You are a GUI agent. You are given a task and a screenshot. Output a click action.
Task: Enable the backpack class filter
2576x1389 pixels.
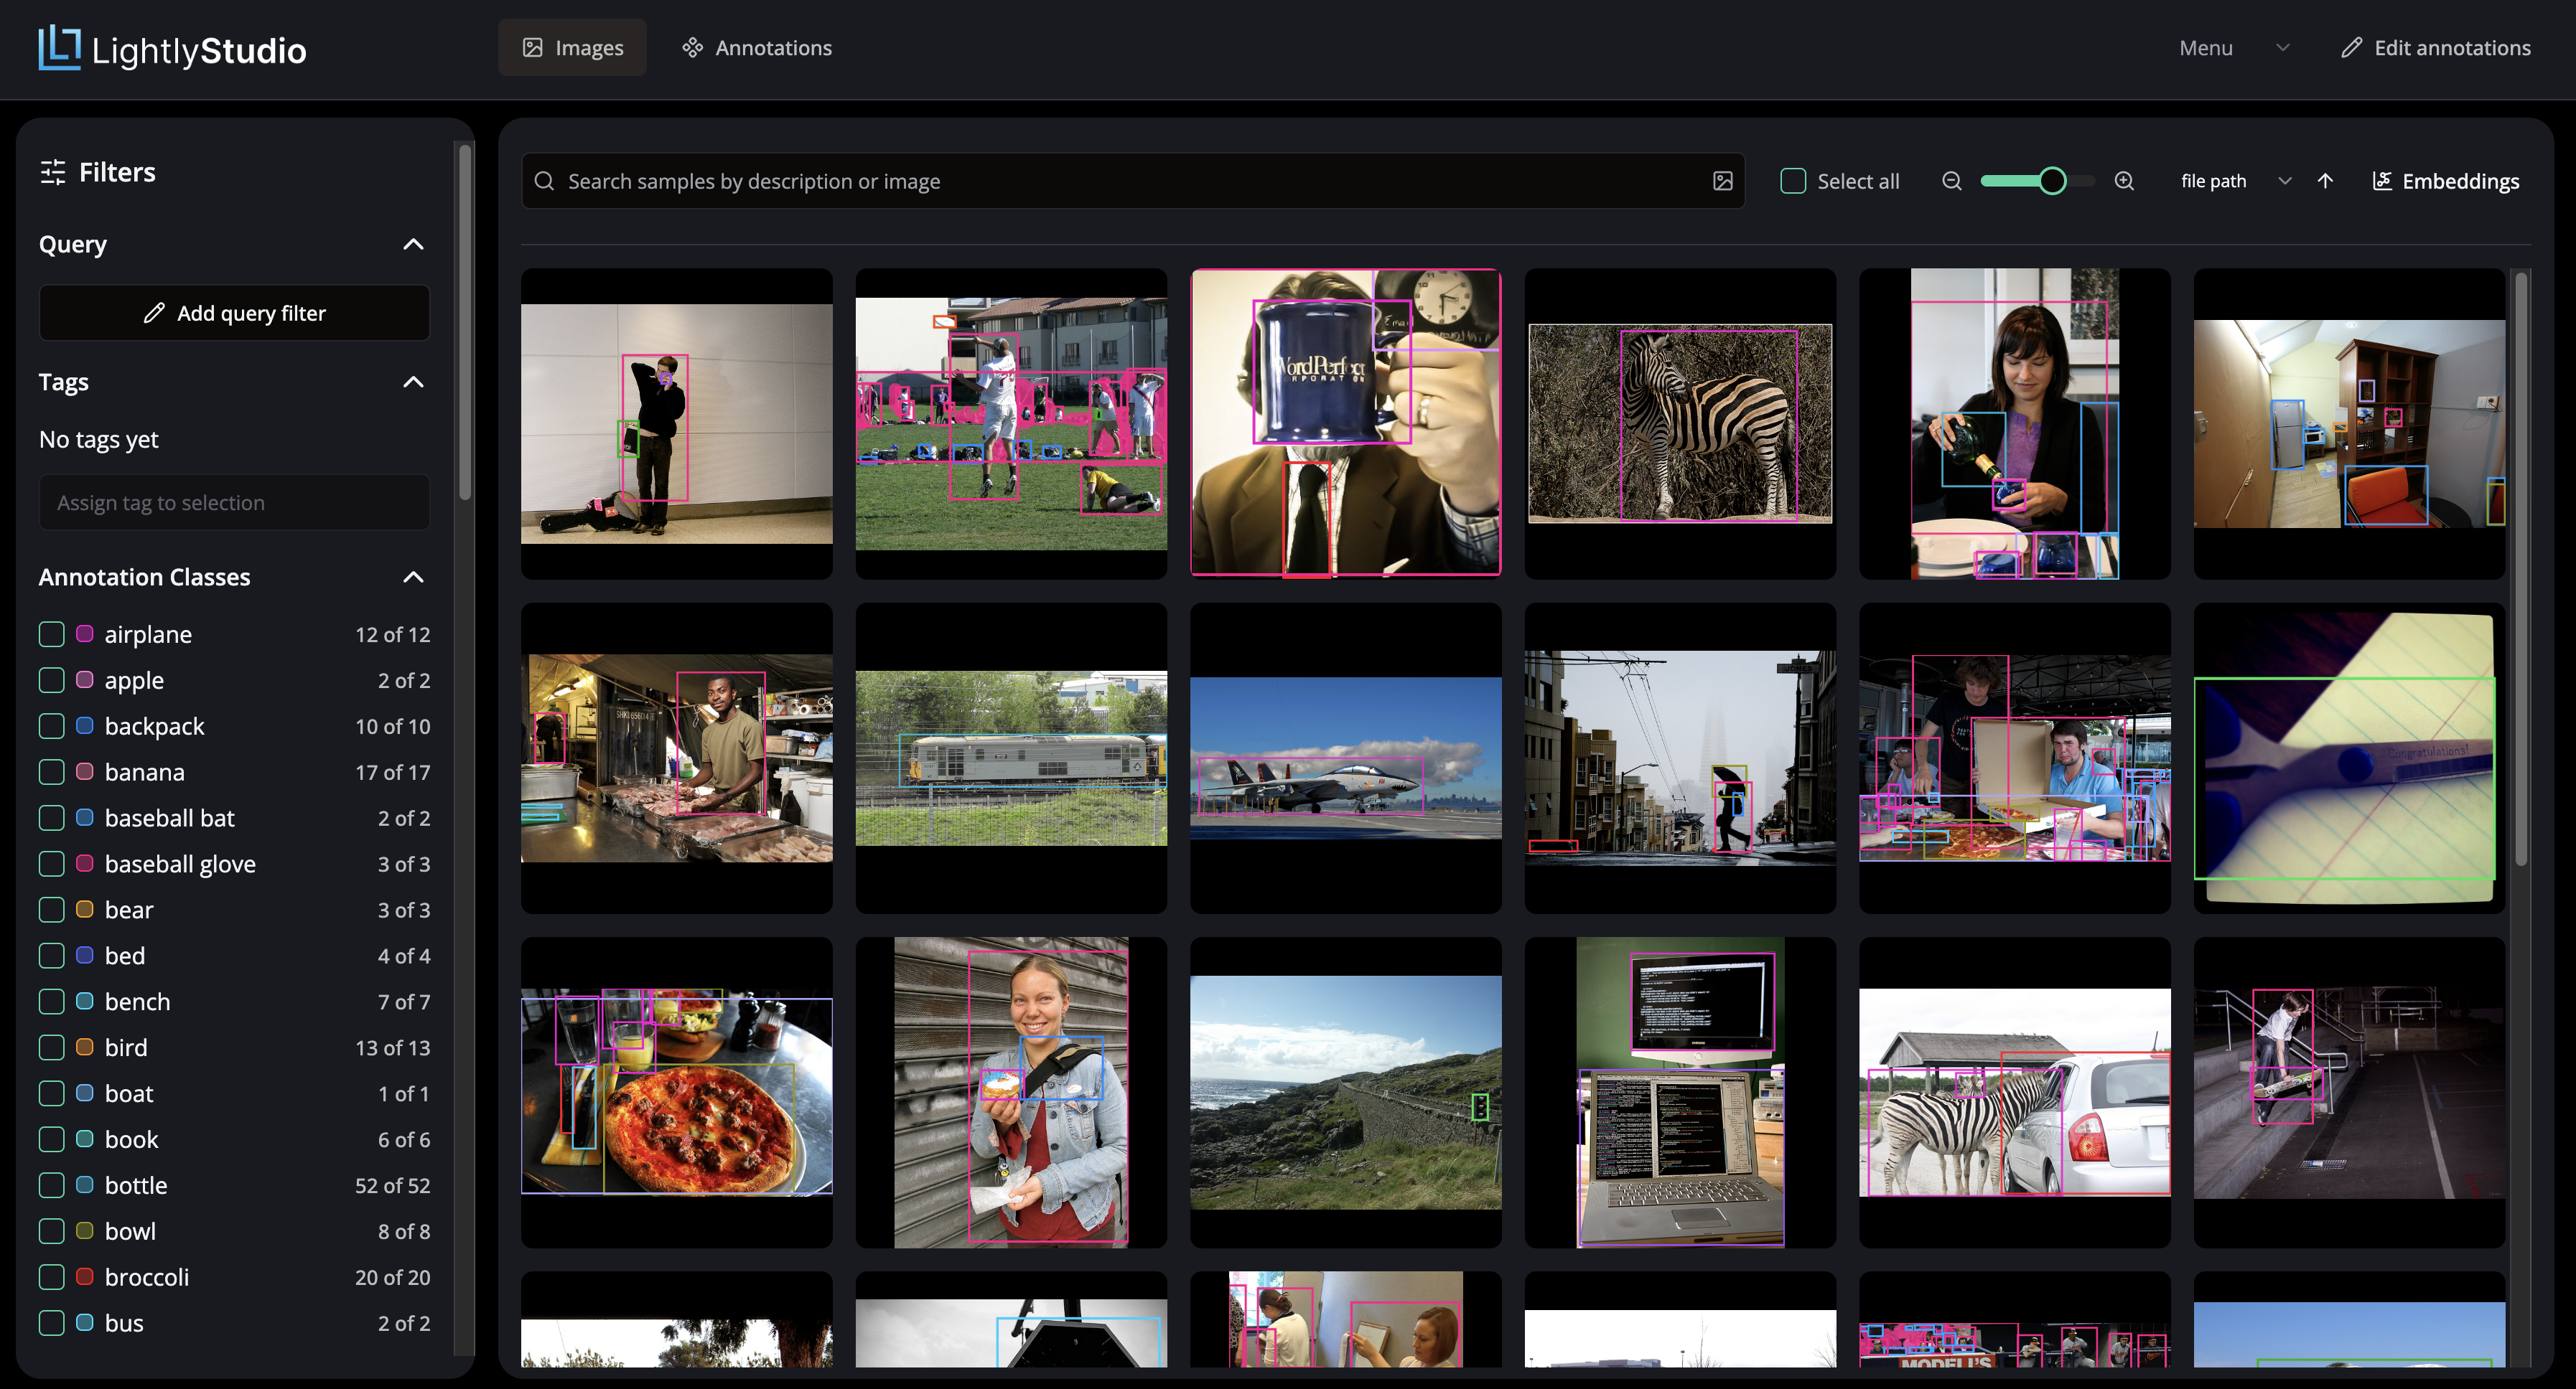pyautogui.click(x=52, y=727)
